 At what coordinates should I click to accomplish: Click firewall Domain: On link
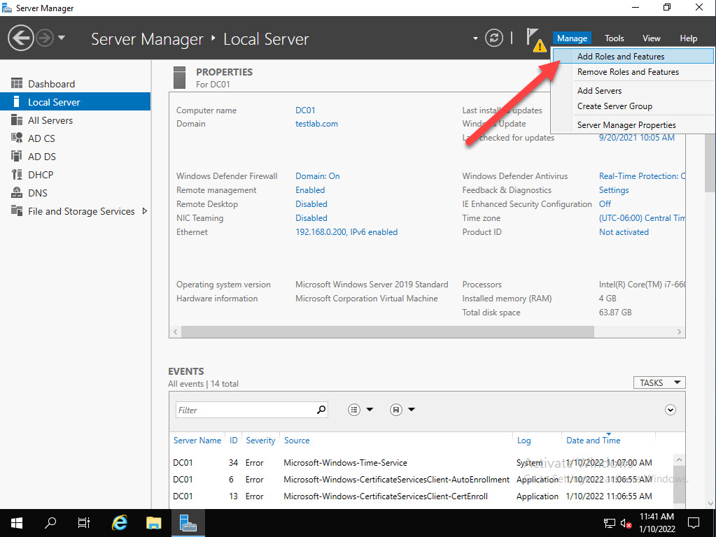[x=317, y=176]
